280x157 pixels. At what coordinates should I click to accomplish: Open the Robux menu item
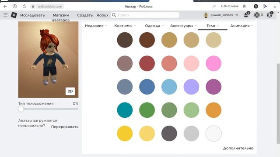102,15
